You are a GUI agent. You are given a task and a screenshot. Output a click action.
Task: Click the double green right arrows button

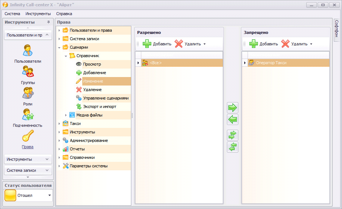pyautogui.click(x=232, y=135)
